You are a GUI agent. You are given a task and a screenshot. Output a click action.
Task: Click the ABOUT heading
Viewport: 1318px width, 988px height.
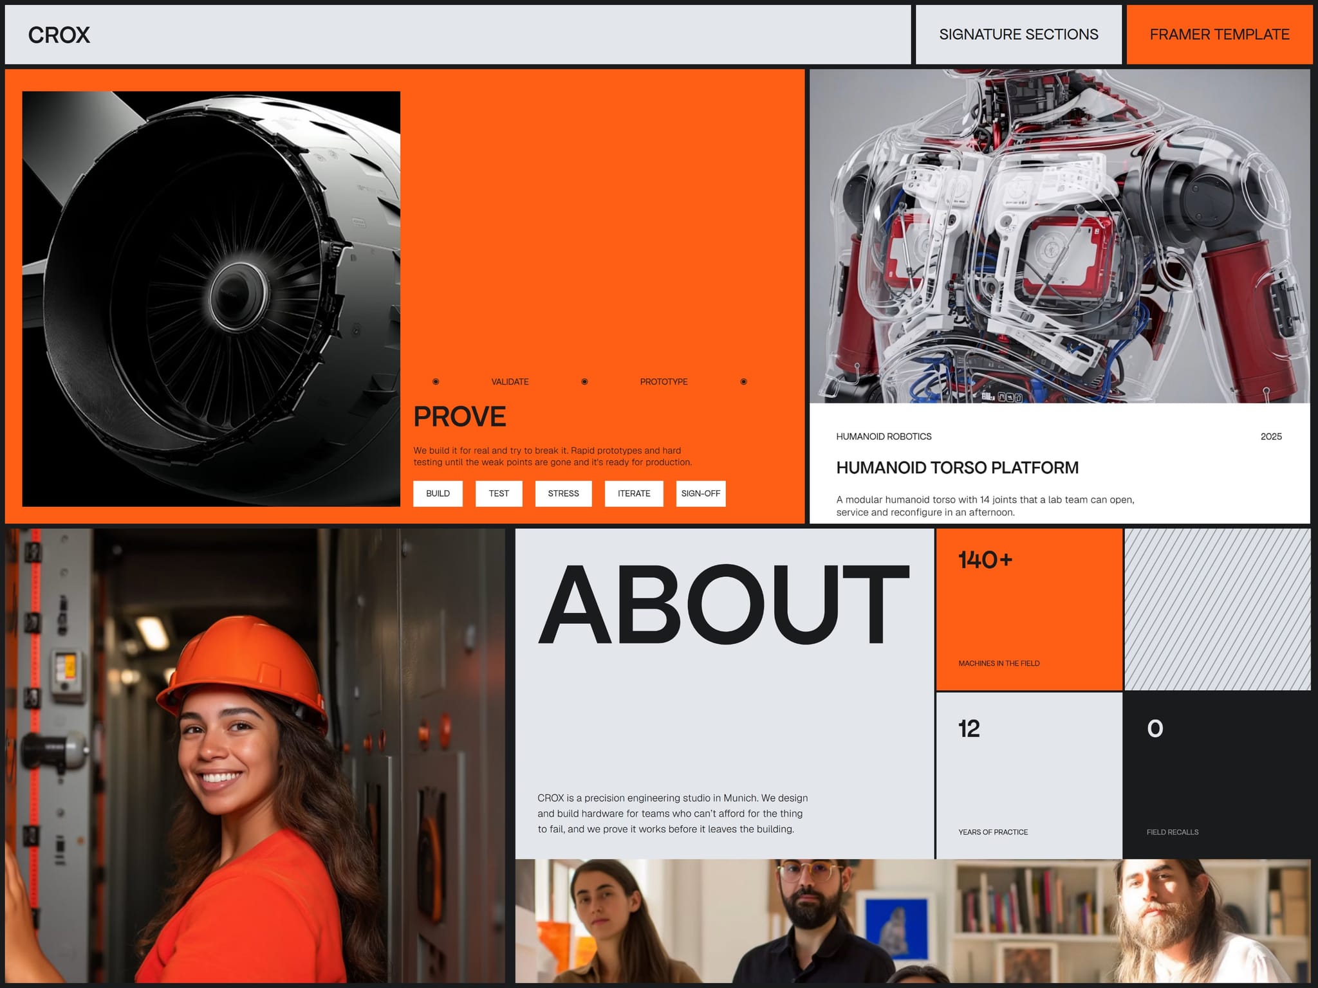point(723,605)
